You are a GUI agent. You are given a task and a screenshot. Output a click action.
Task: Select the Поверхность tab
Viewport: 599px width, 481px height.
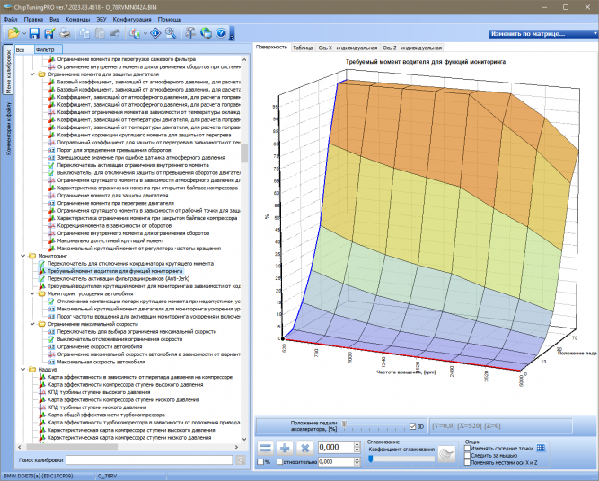tap(271, 47)
